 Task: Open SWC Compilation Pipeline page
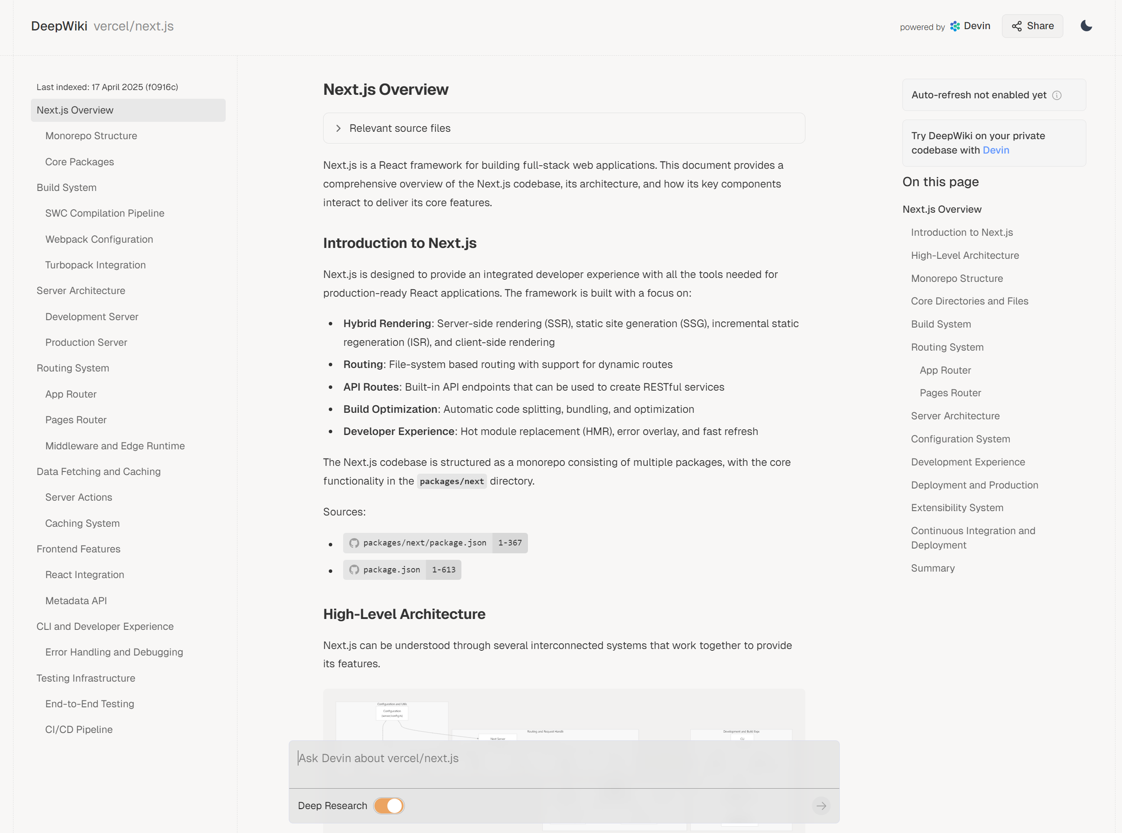[x=104, y=213]
